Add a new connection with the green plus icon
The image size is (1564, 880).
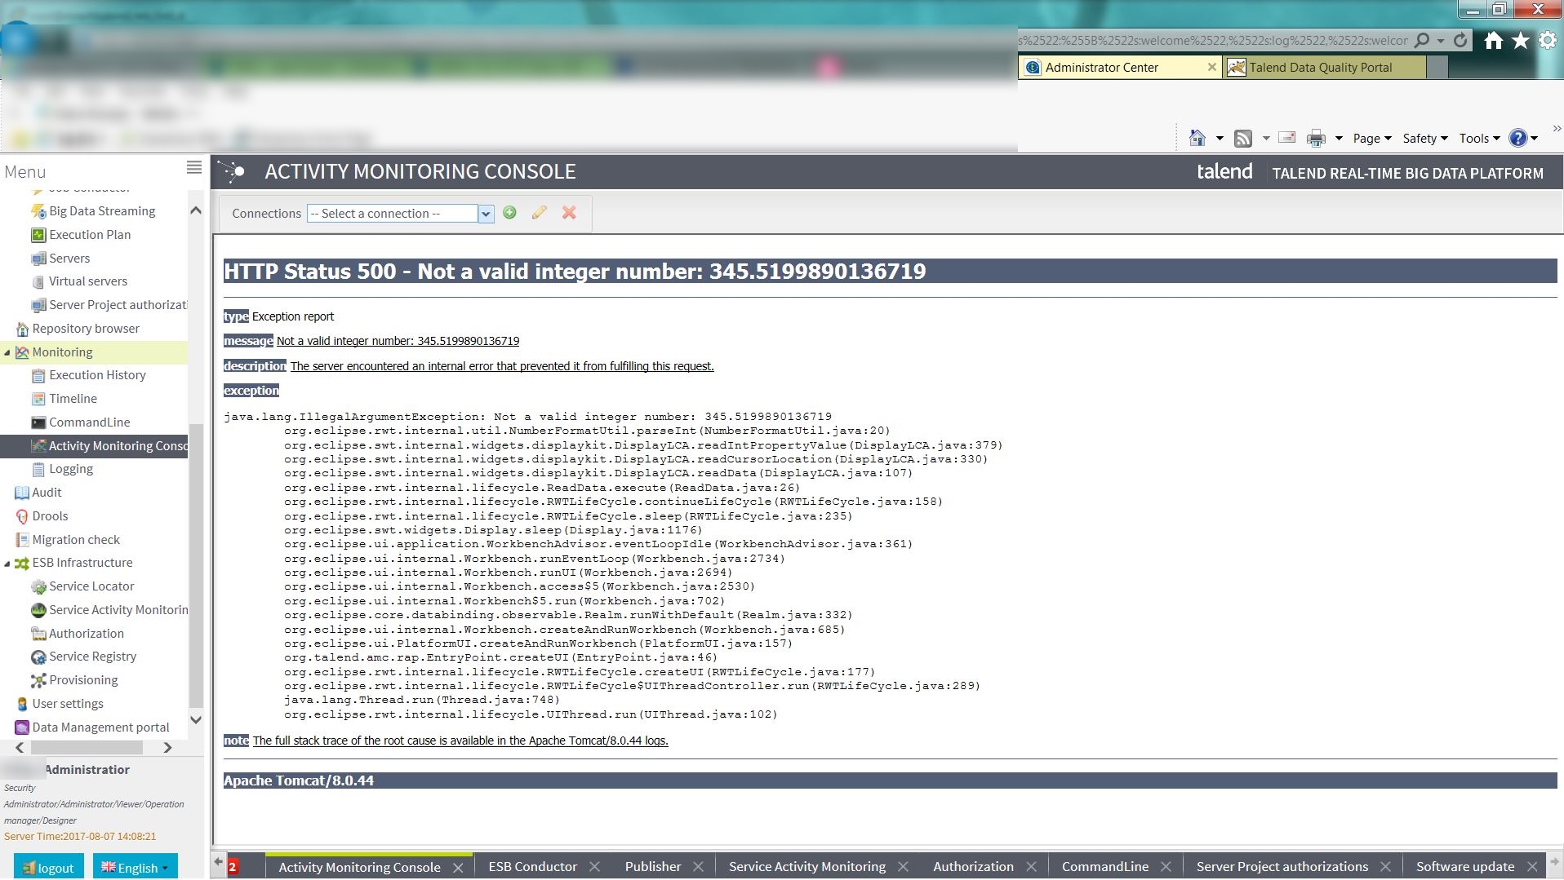pos(509,213)
